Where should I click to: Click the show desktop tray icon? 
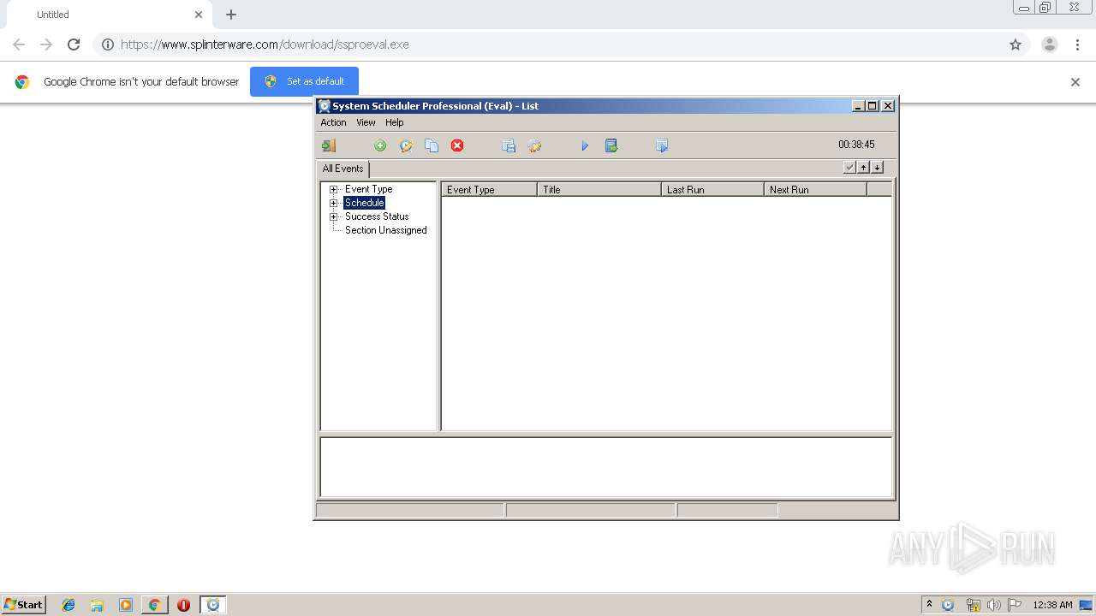click(x=1086, y=605)
